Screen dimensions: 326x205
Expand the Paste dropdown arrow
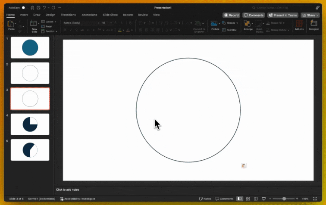(x=16, y=23)
